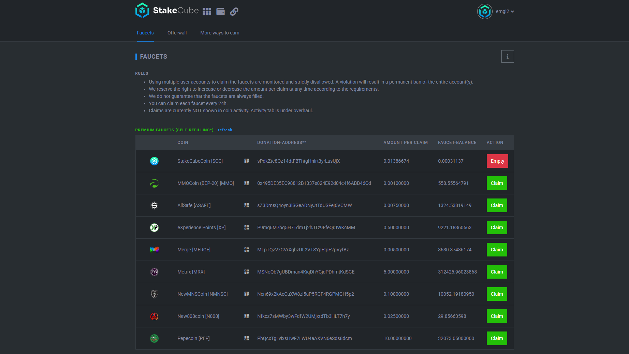The height and width of the screenshot is (354, 629).
Task: Click the Metrix faucet balance 312425.96023868
Action: 457,272
